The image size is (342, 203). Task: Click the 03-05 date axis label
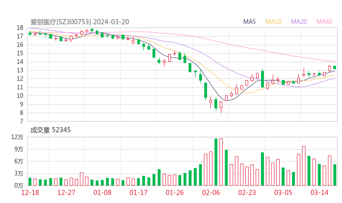[283, 192]
